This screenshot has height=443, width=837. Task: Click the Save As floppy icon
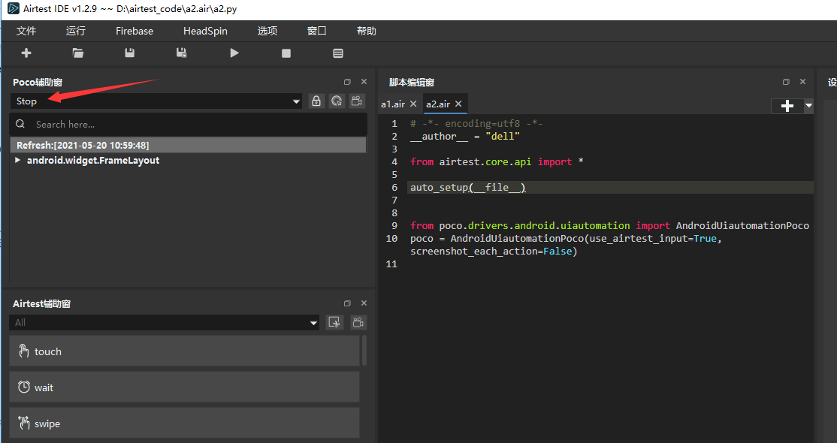click(x=182, y=53)
